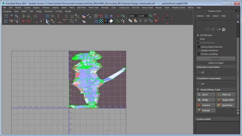Click the Target Weld button label

[x=228, y=100]
